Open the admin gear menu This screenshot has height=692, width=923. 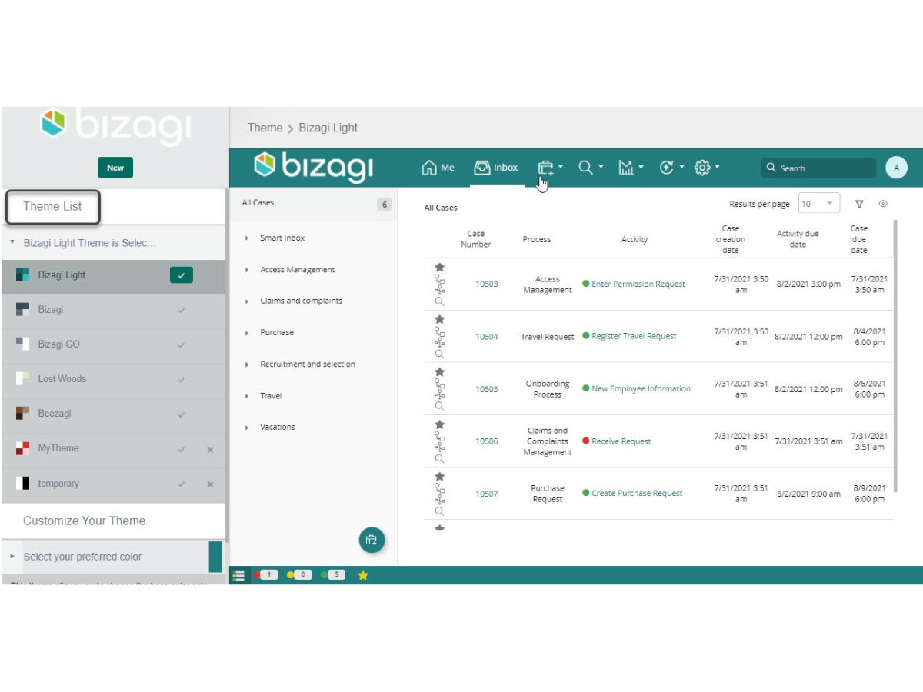[707, 167]
